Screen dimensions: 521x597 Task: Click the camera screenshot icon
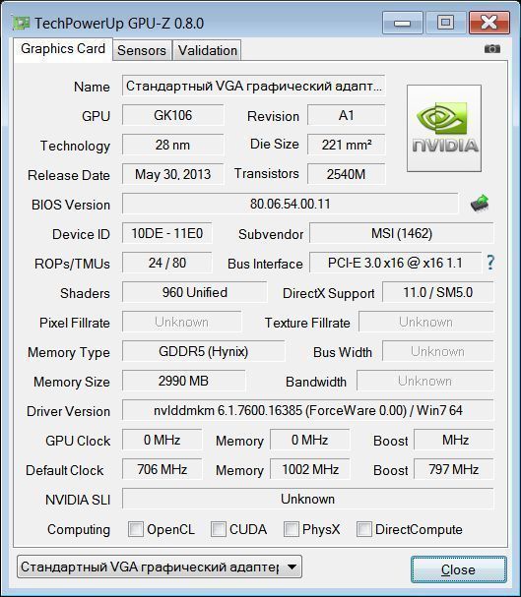(x=492, y=49)
